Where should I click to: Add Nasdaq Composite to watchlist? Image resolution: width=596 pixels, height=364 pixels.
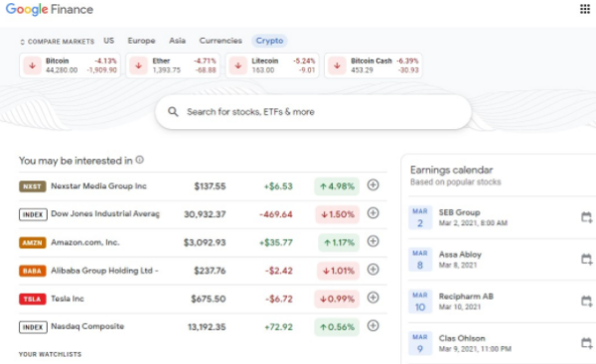pos(372,325)
